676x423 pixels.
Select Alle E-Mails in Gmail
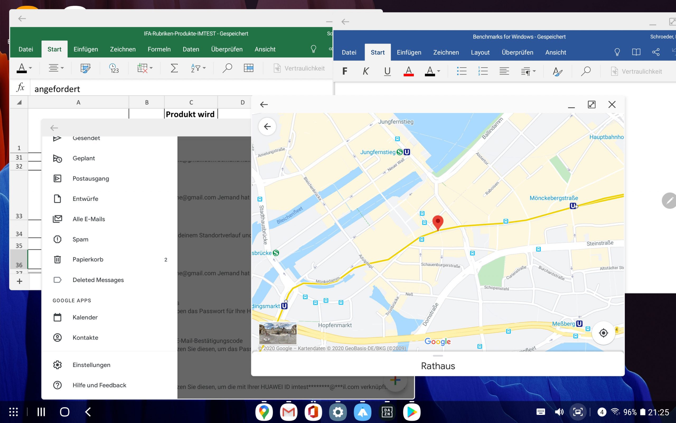pos(109,219)
